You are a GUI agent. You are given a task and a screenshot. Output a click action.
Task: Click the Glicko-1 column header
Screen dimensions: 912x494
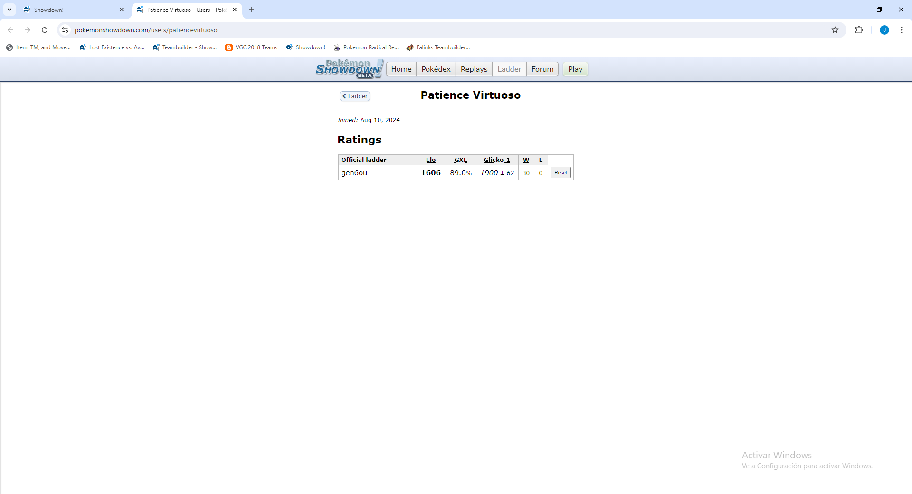497,160
